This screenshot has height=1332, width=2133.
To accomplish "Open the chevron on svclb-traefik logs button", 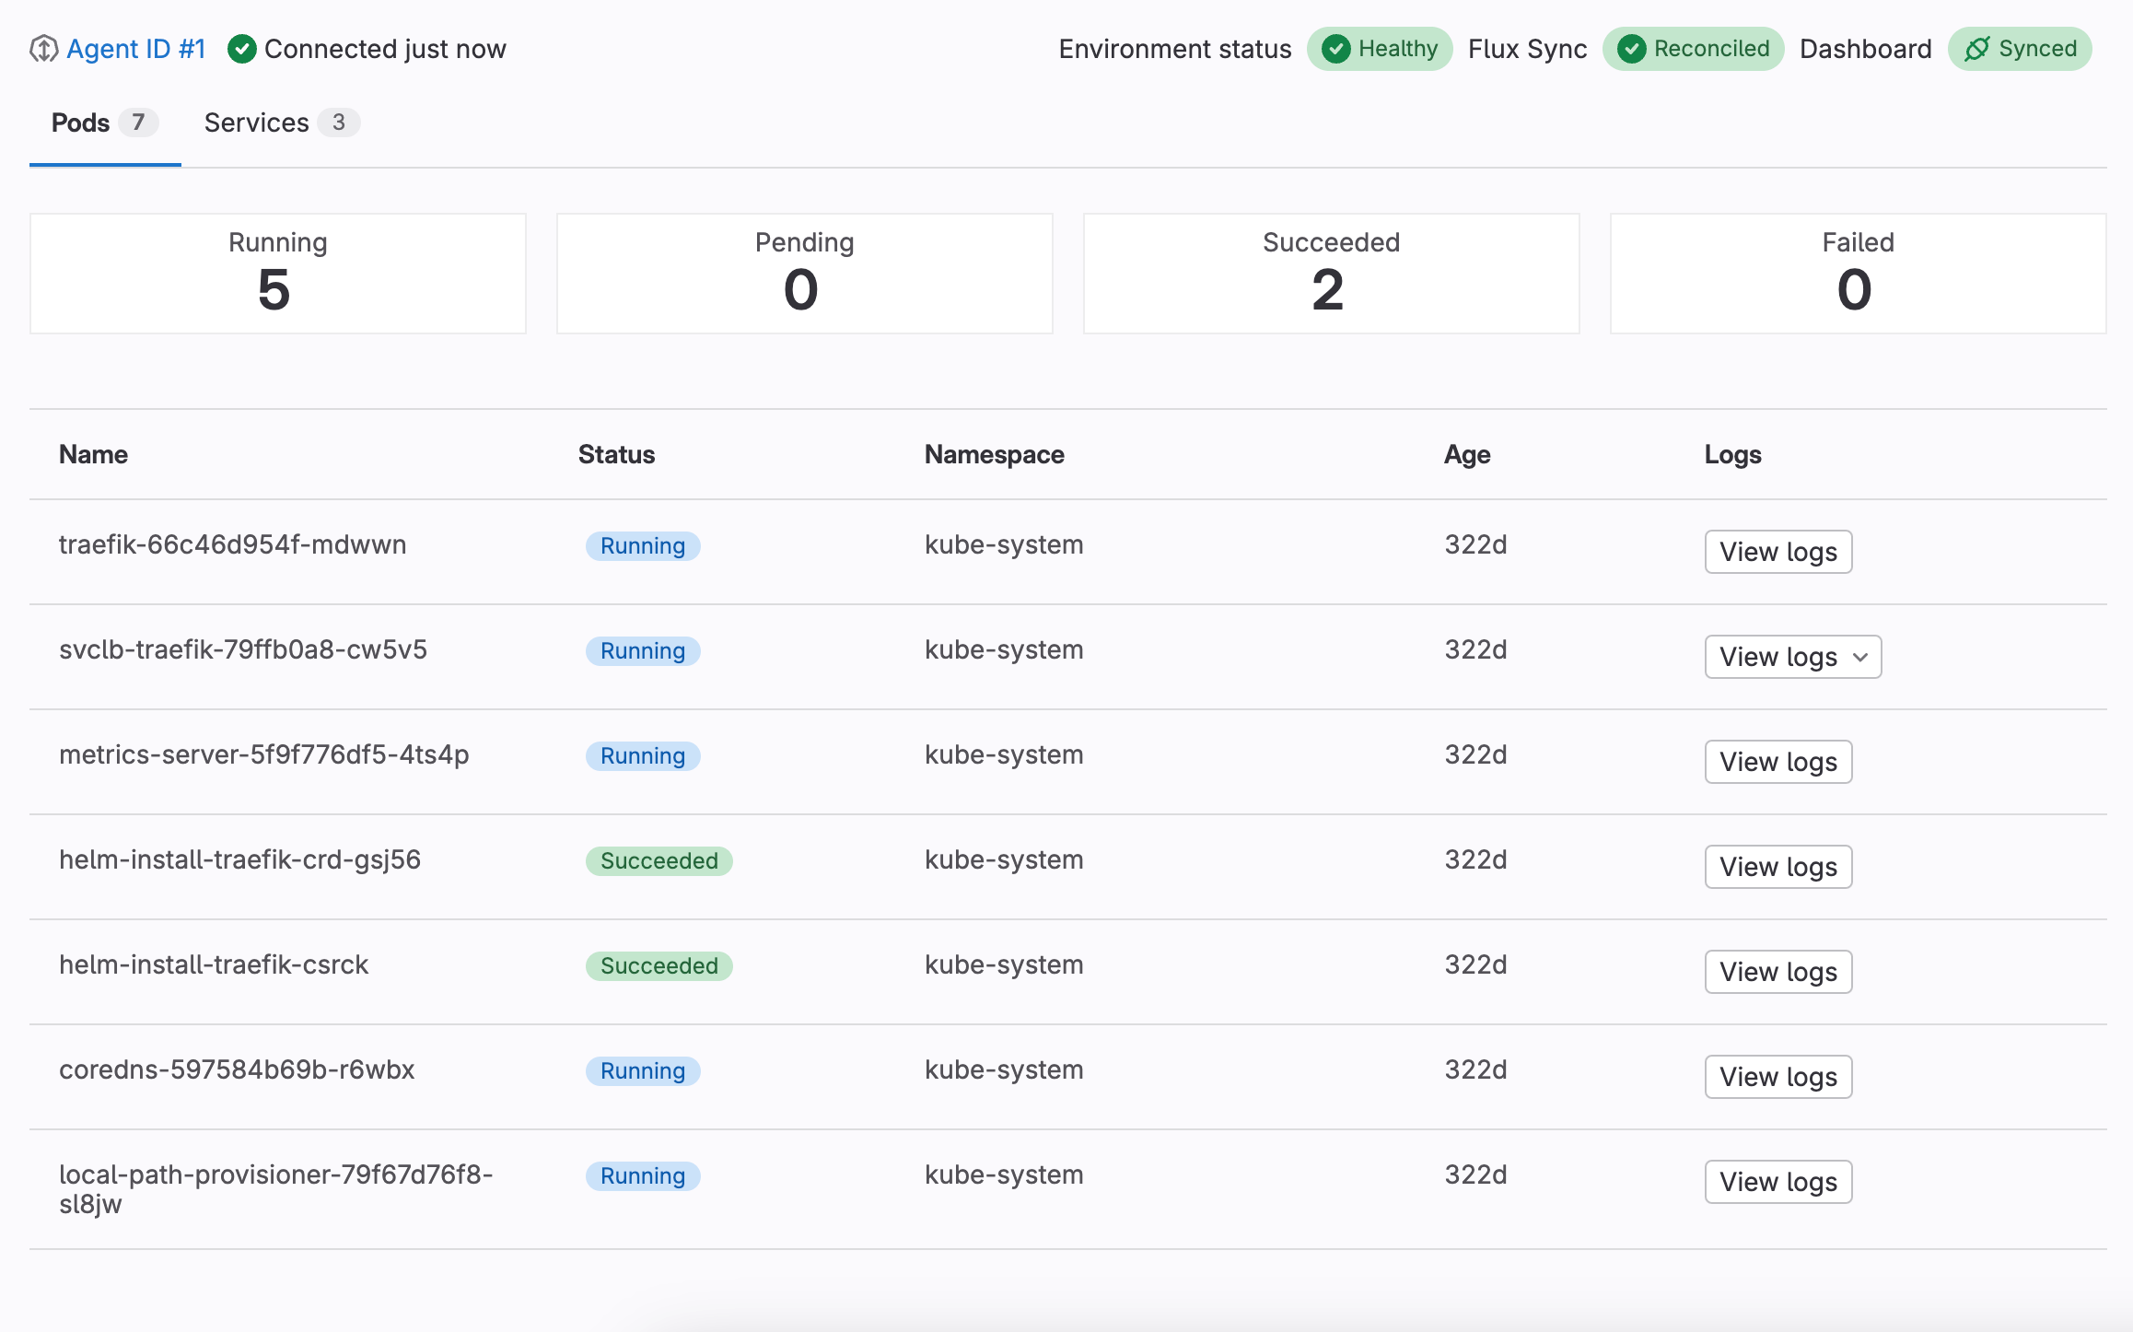I will (1860, 658).
